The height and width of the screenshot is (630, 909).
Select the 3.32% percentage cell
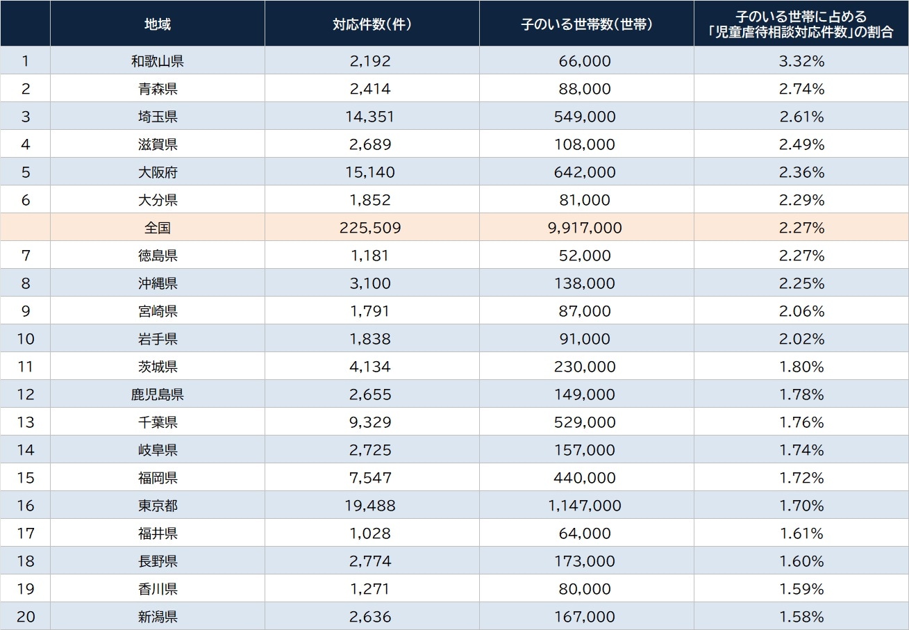coord(801,61)
